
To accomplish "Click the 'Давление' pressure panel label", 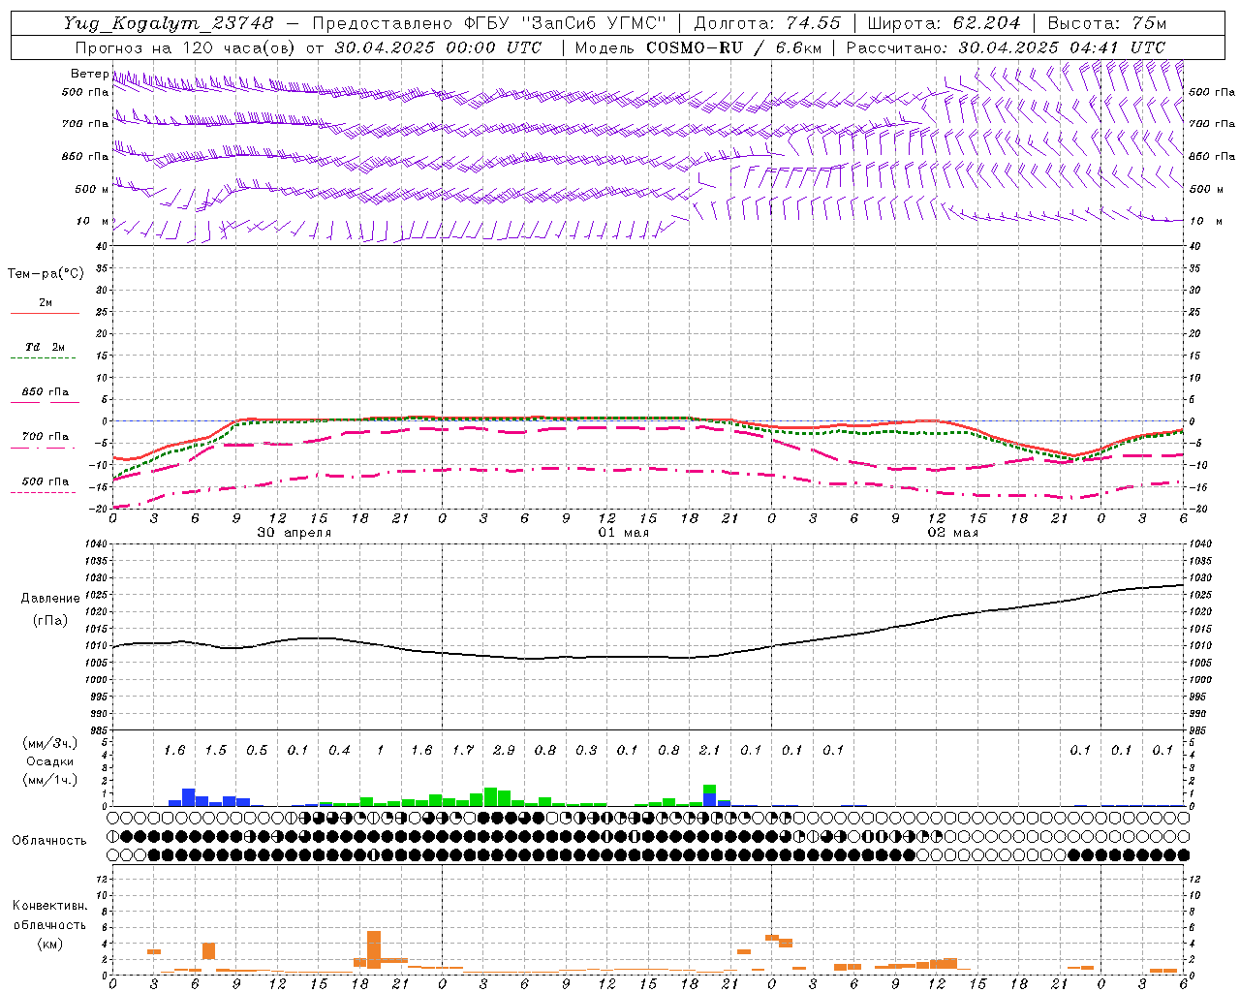I will pos(50,599).
